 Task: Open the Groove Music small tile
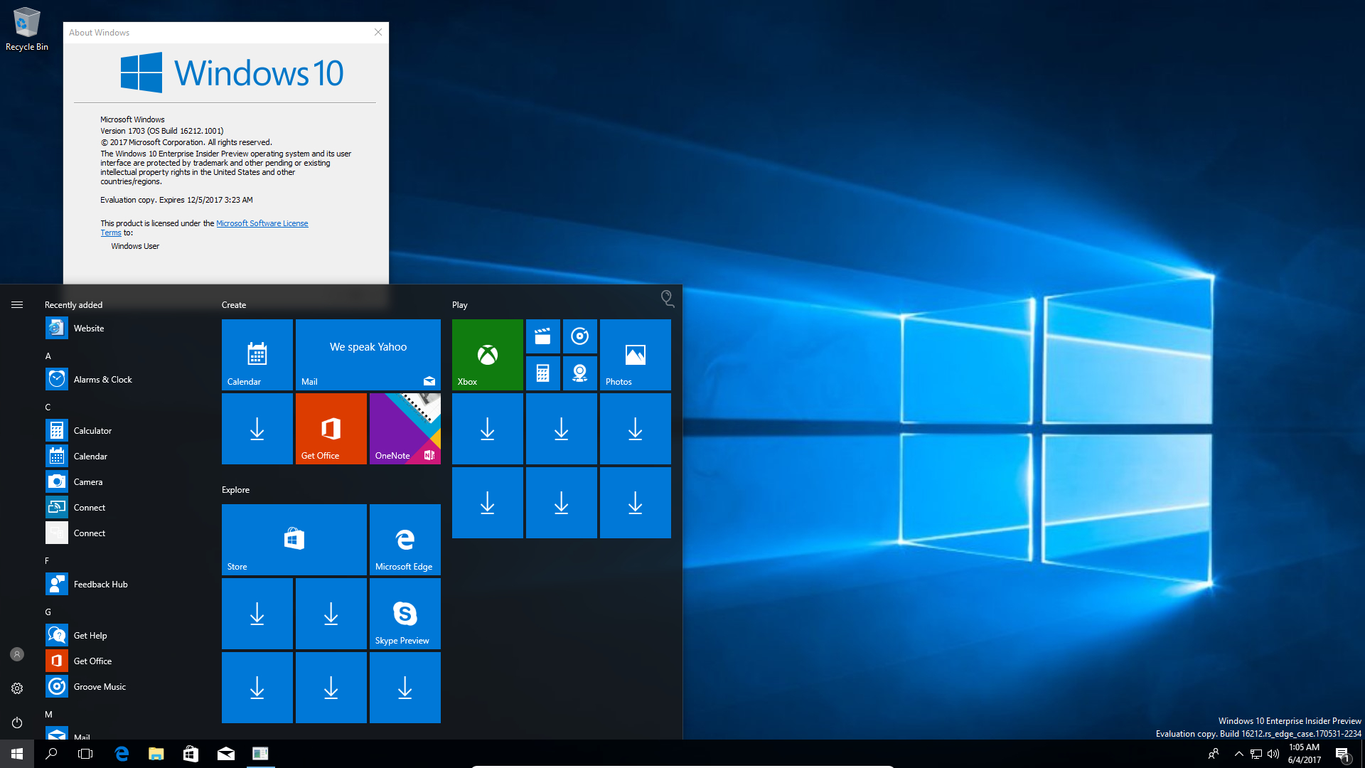click(580, 336)
